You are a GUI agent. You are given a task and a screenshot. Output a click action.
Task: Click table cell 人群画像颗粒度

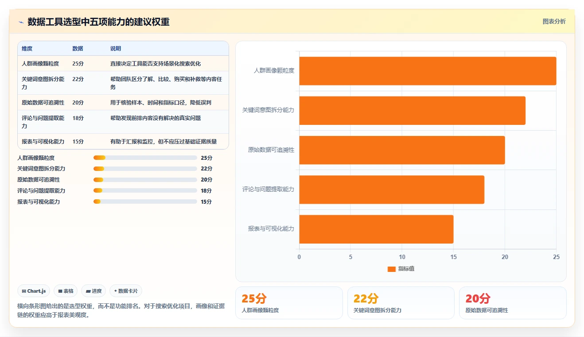click(x=40, y=64)
